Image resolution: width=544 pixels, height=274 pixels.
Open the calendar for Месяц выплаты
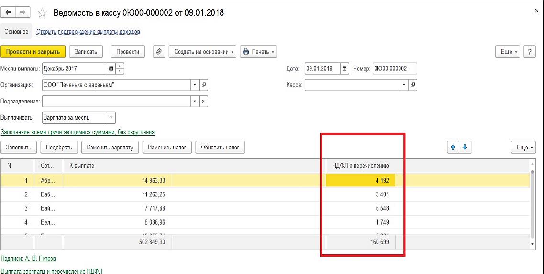tap(111, 68)
